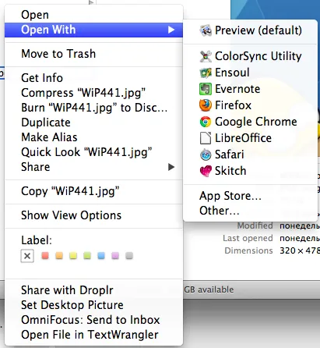
Task: Click the Evernote elephant icon
Action: click(x=206, y=89)
